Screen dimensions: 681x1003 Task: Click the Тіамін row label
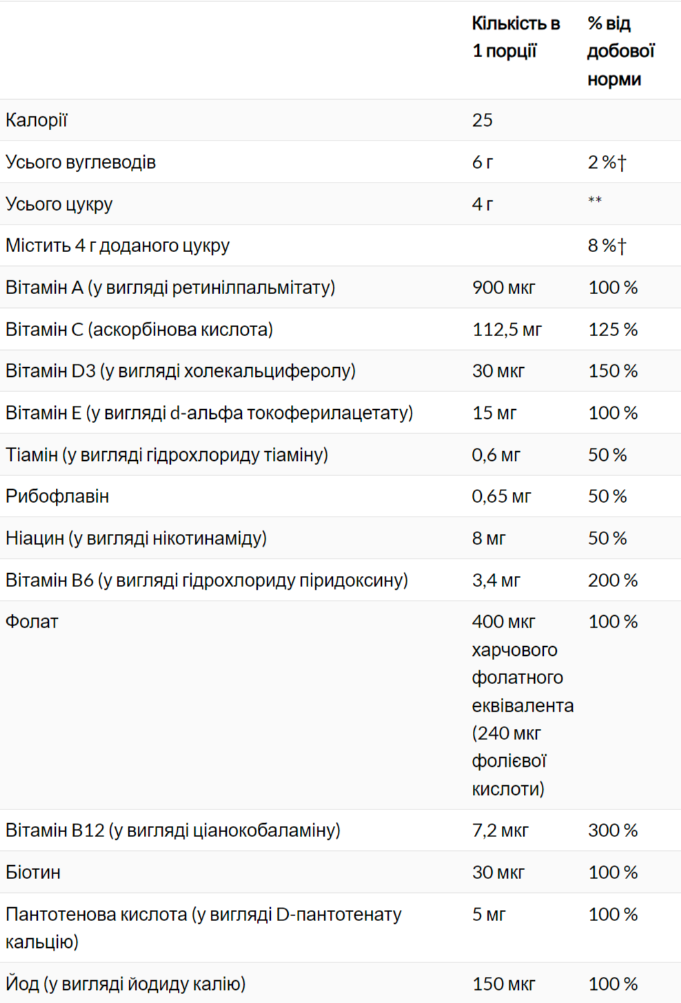(x=166, y=455)
